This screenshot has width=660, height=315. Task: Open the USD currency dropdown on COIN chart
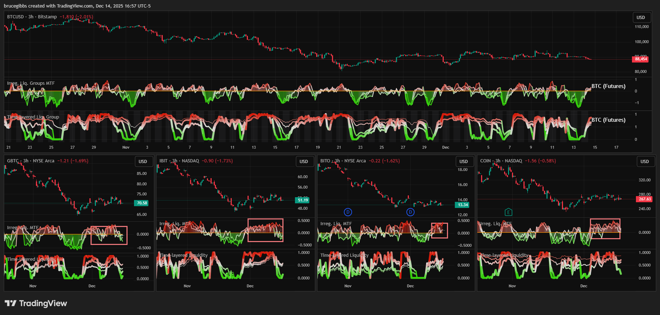click(645, 162)
